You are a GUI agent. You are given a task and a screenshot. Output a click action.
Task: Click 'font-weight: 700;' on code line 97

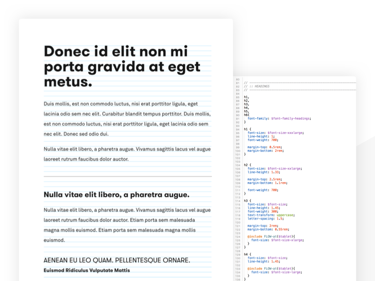coord(263,140)
